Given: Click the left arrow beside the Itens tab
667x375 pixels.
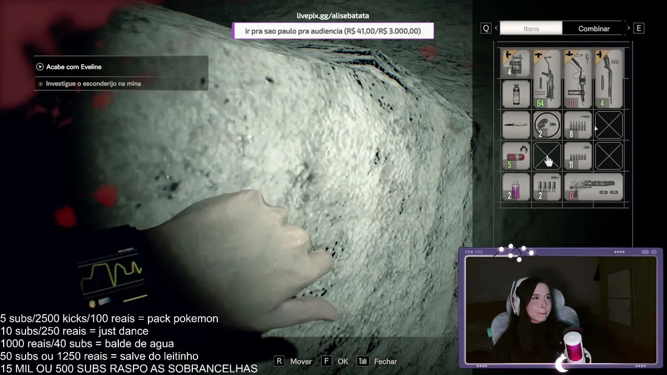Looking at the screenshot, I should pyautogui.click(x=496, y=28).
